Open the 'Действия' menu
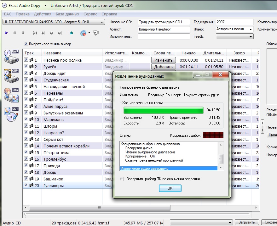The width and height of the screenshot is (277, 226). [43, 14]
